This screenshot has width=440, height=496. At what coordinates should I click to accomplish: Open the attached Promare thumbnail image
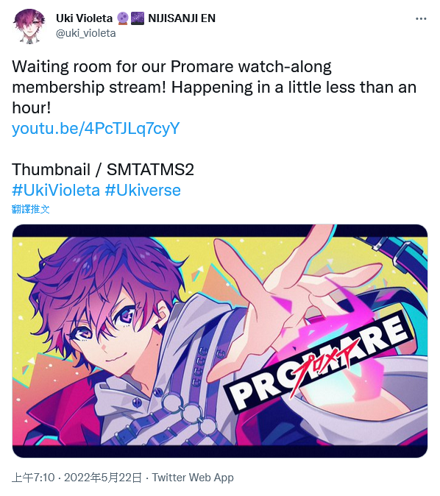coord(220,341)
